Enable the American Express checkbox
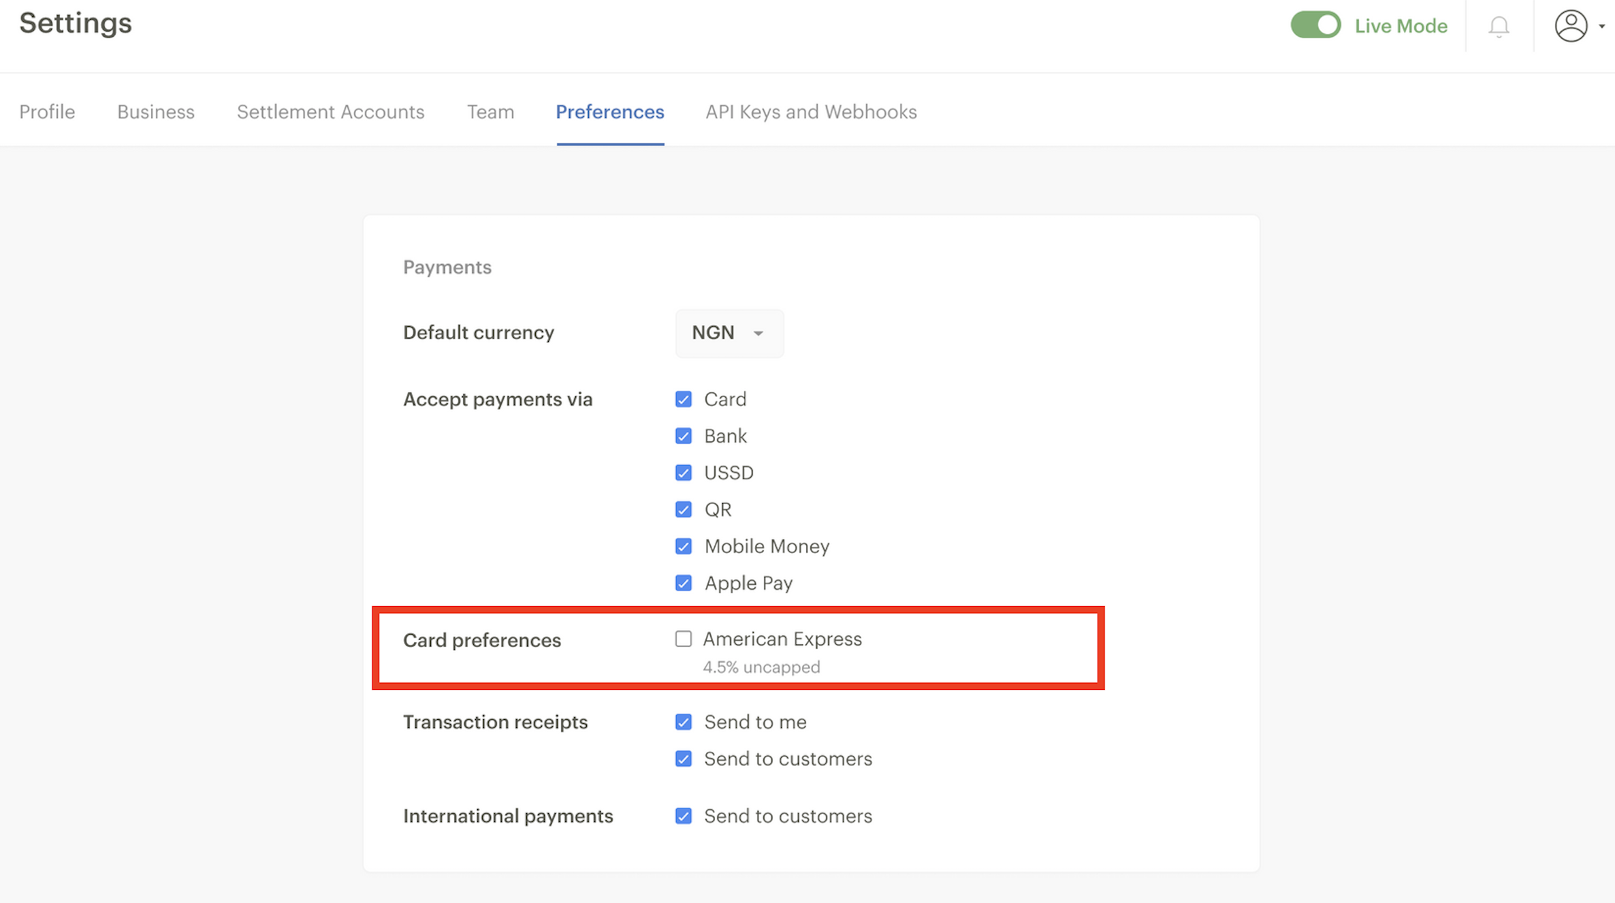 [x=684, y=639]
